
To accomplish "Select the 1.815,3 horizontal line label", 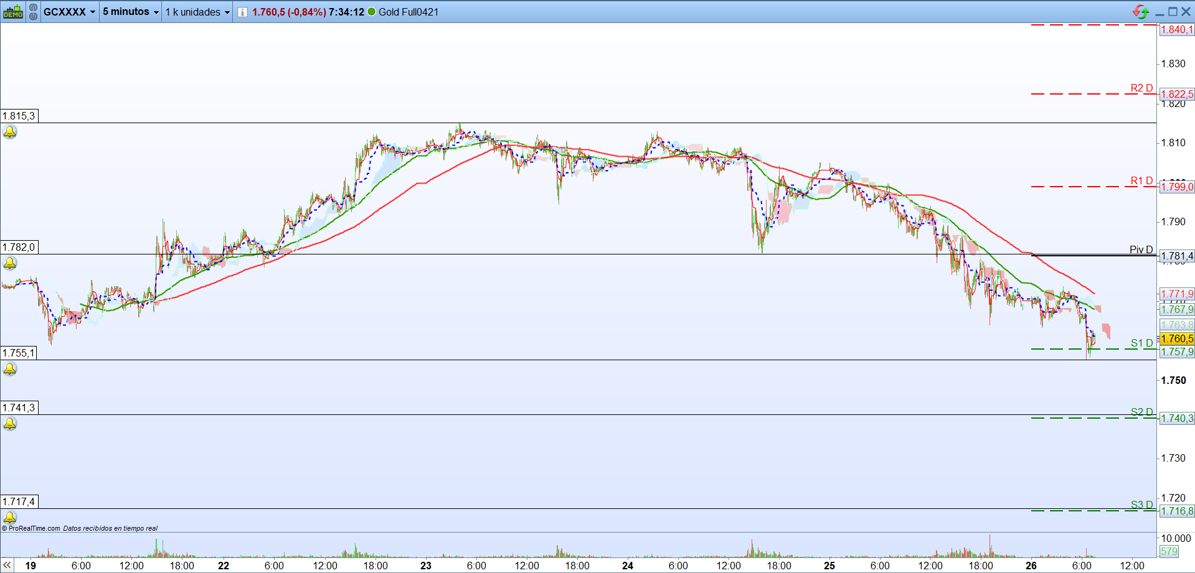I will (x=19, y=116).
